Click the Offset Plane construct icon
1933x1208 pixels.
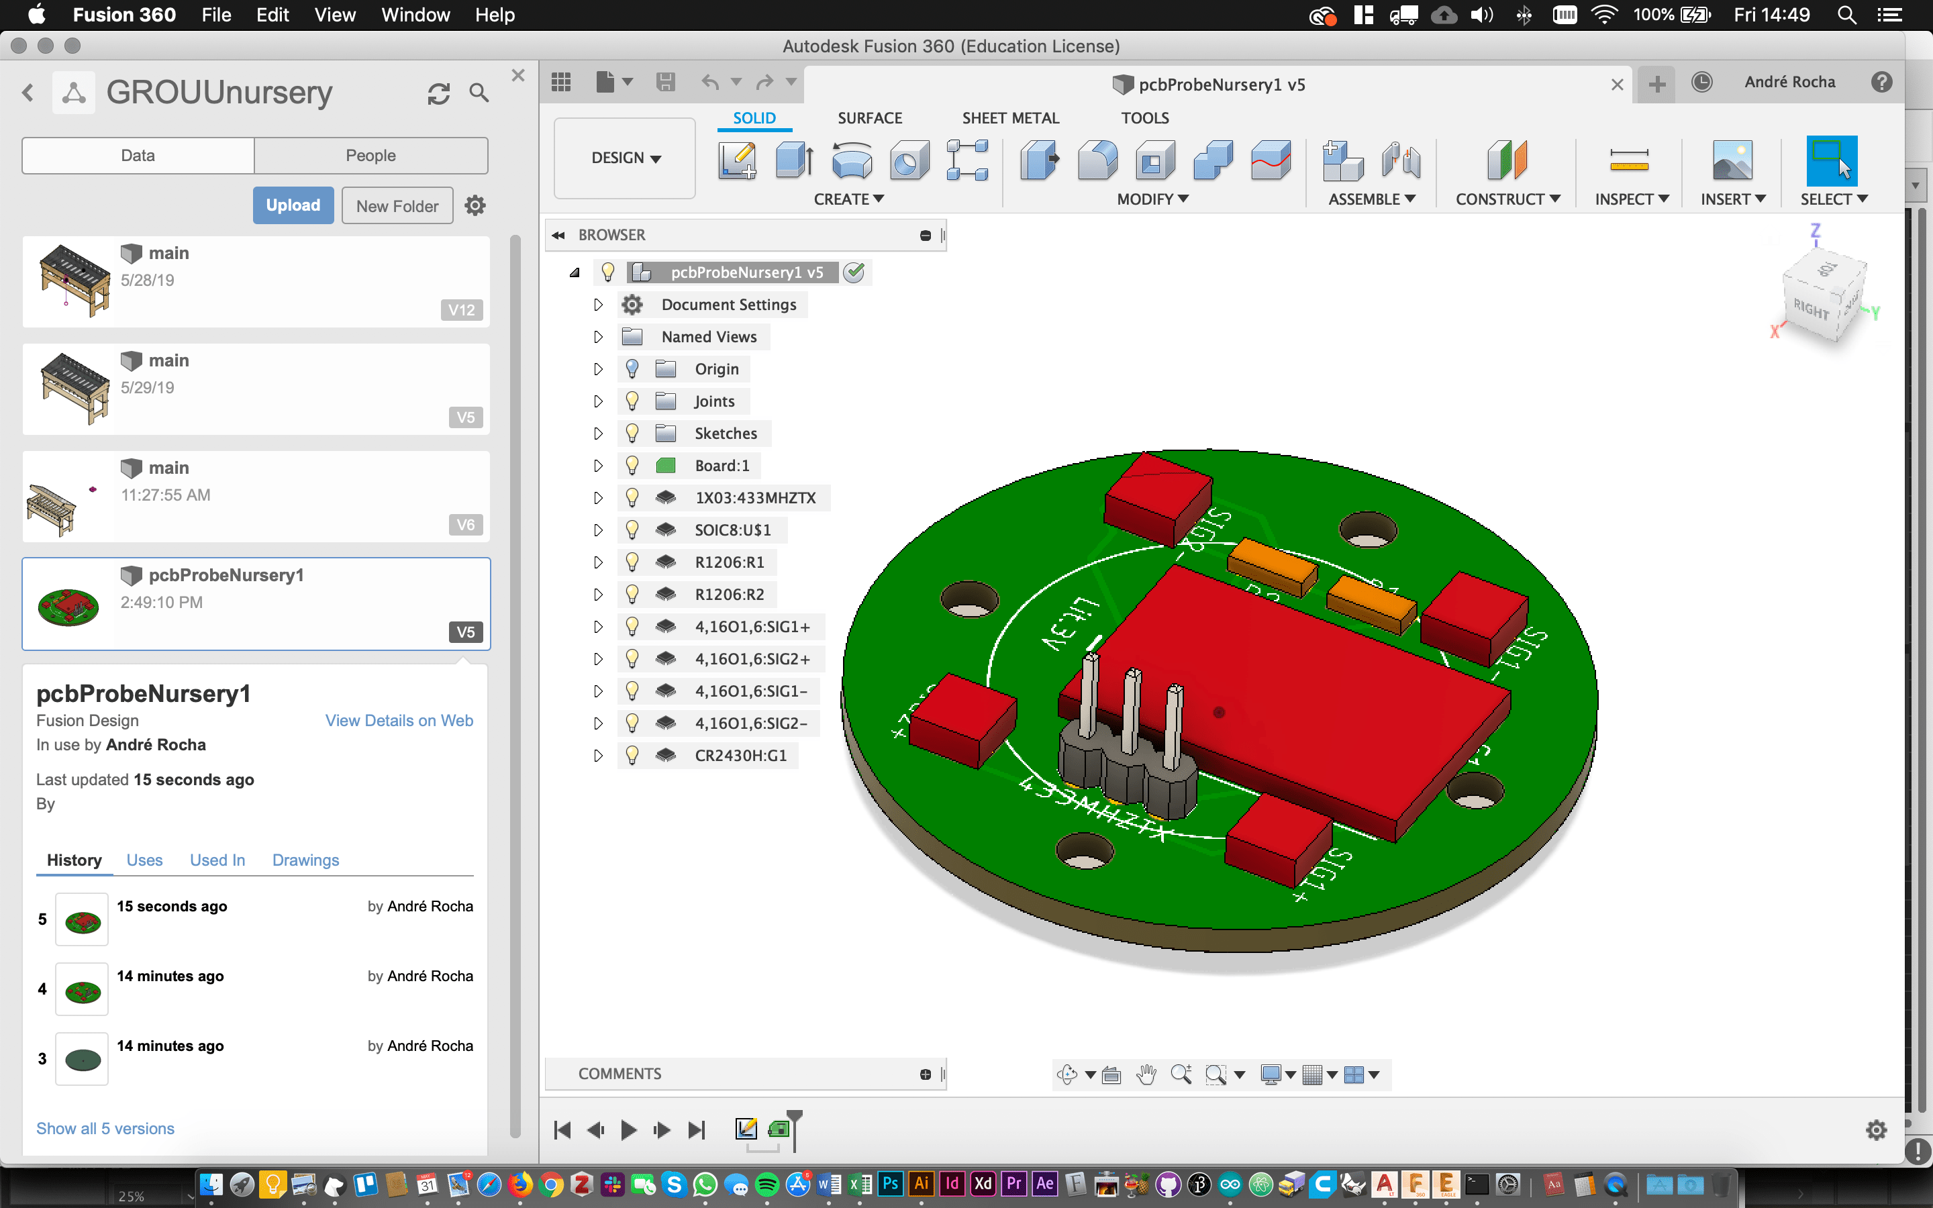(1506, 160)
